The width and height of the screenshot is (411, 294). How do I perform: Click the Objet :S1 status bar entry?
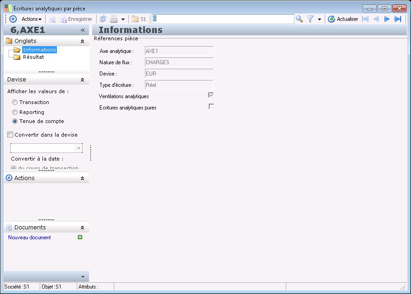pyautogui.click(x=51, y=287)
